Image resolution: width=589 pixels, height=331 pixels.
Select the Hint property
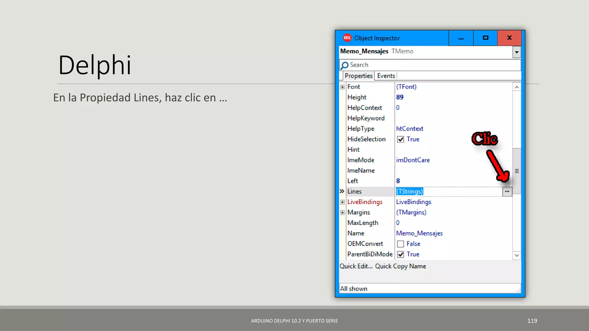(x=353, y=150)
